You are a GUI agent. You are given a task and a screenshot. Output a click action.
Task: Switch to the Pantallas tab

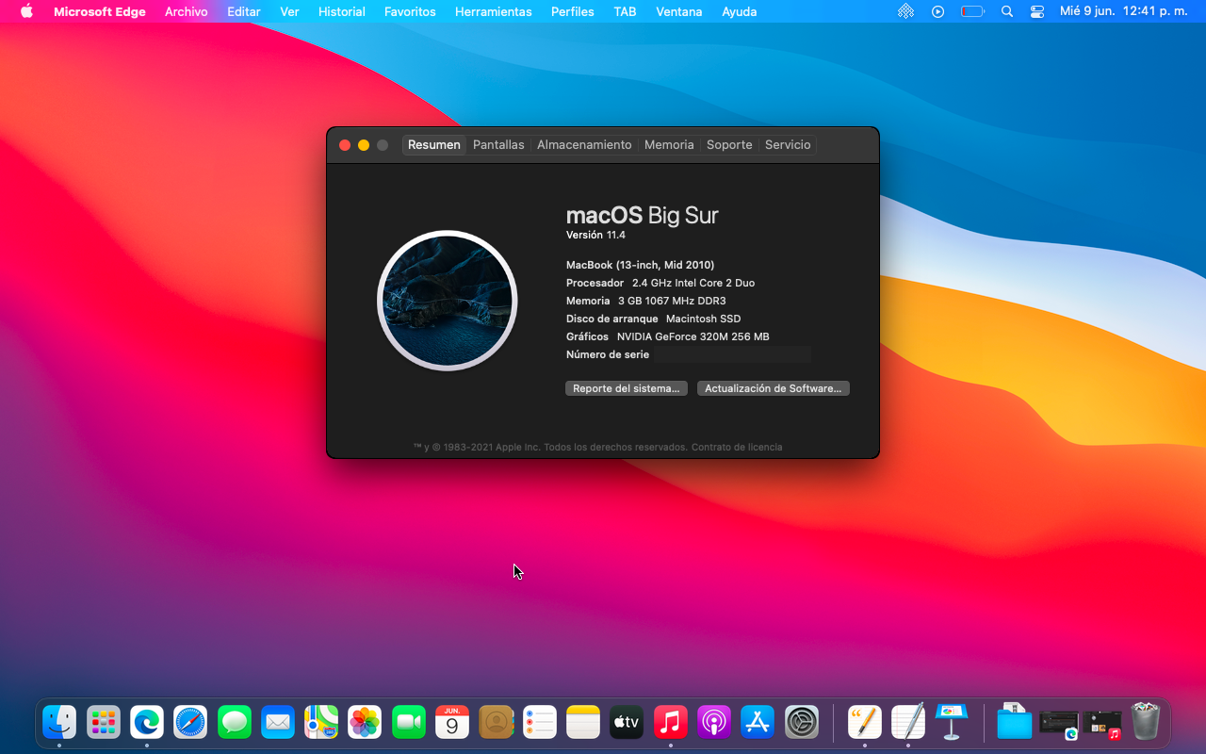(x=498, y=144)
